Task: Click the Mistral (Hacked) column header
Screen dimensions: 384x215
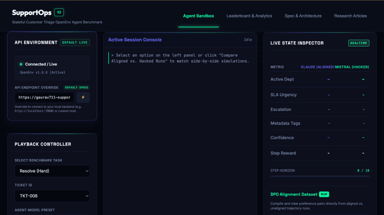Action: [x=352, y=67]
